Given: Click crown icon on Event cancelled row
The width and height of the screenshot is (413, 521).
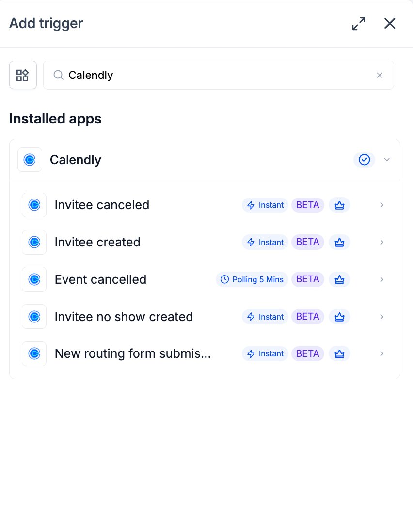Looking at the screenshot, I should pos(339,279).
